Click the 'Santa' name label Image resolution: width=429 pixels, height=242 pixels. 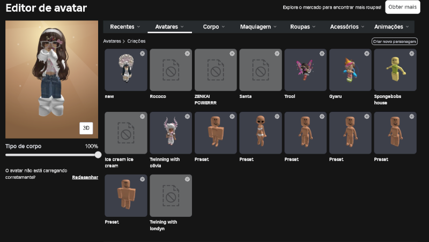pyautogui.click(x=246, y=96)
